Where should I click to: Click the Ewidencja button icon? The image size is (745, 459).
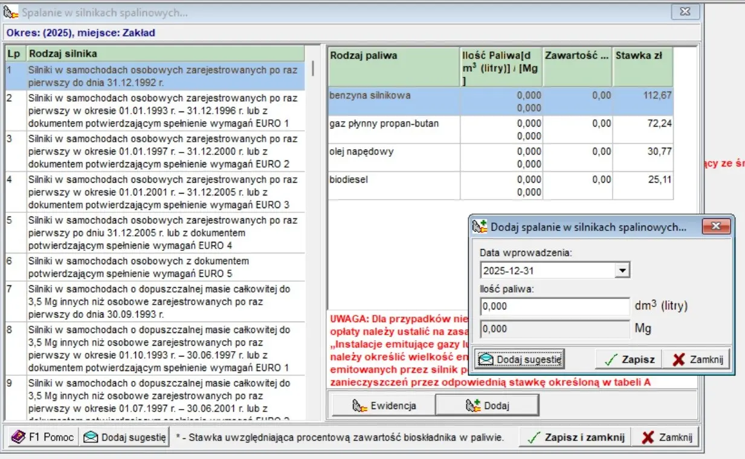[361, 406]
